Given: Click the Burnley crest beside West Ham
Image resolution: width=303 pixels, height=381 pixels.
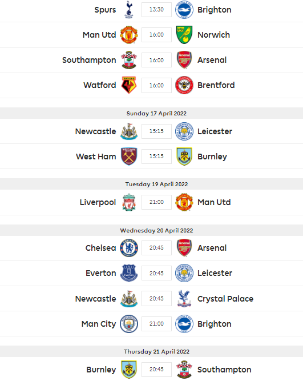Looking at the screenshot, I should 184,157.
